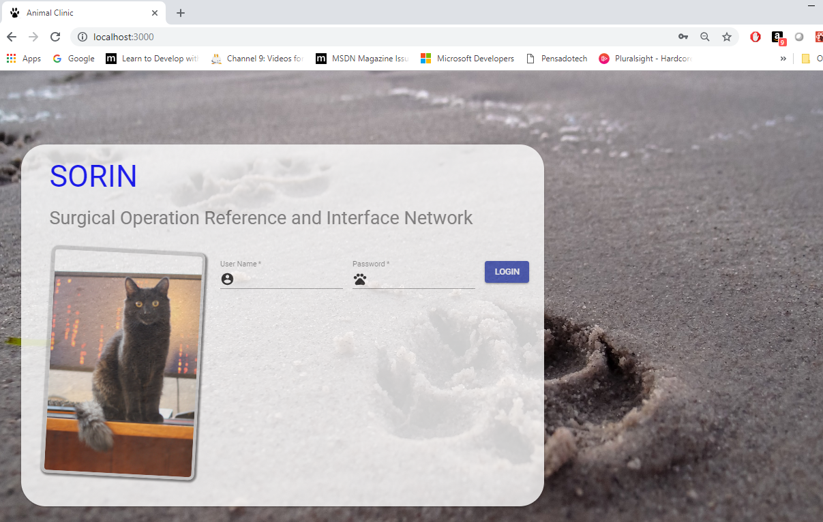
Task: Close the Animal Clinic tab
Action: (155, 13)
